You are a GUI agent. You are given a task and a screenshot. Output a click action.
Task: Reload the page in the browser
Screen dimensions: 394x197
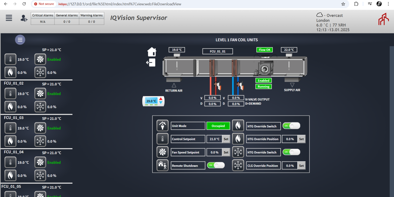(24, 4)
